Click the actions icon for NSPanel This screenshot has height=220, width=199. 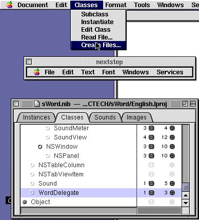[172, 156]
